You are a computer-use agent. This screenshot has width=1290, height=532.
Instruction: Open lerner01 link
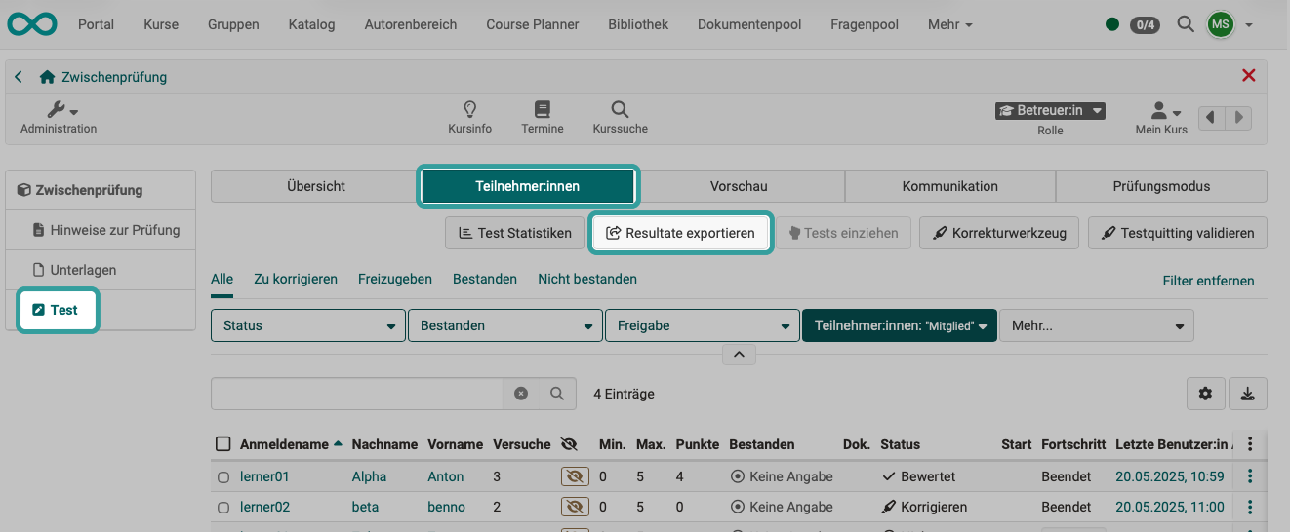click(x=264, y=477)
